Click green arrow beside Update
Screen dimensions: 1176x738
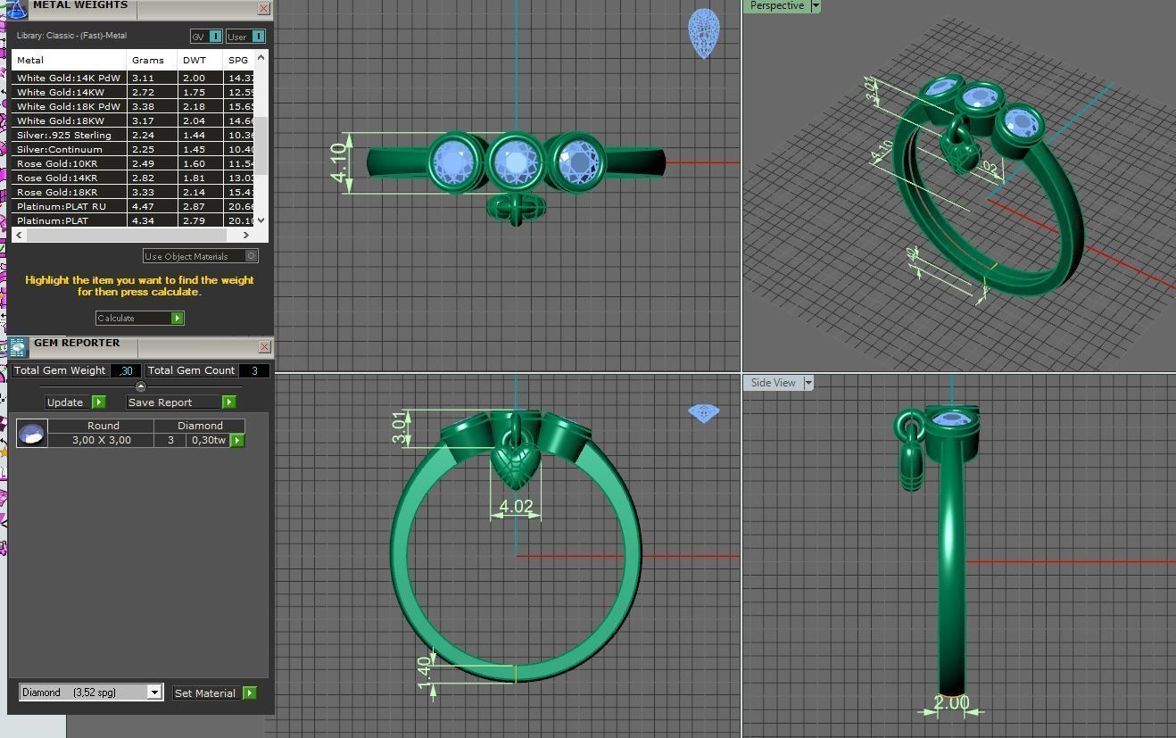point(99,402)
